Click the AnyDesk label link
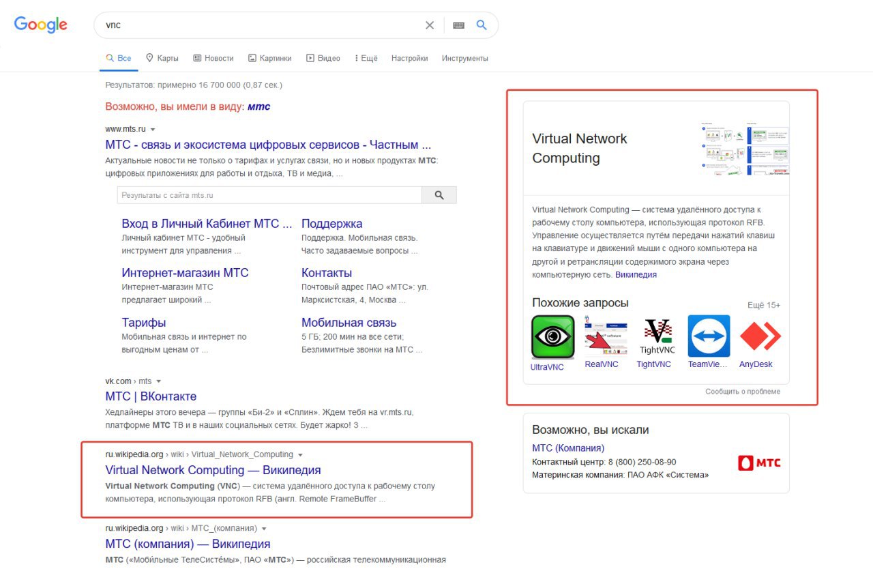The height and width of the screenshot is (569, 873). [x=756, y=364]
